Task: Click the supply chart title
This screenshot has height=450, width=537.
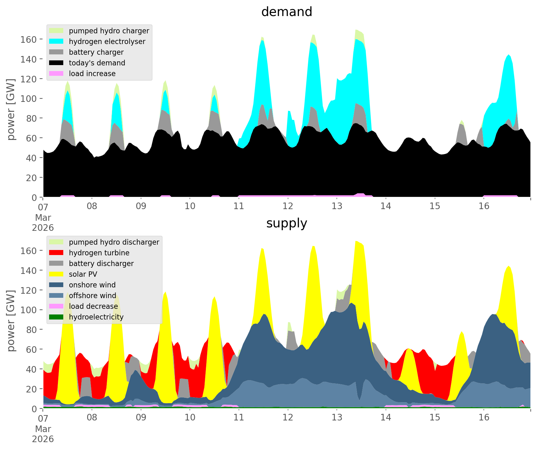Action: (286, 223)
